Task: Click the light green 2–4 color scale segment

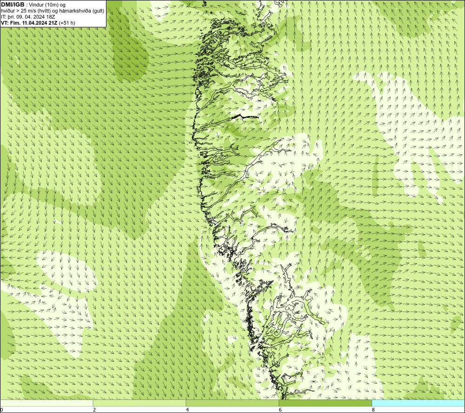Action: coord(139,403)
